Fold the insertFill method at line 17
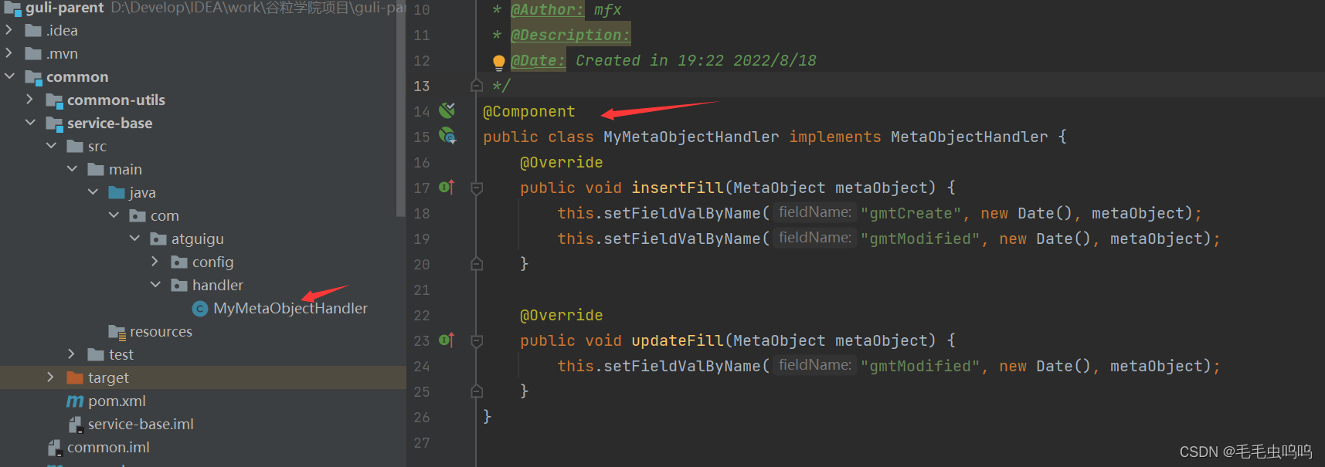1325x467 pixels. 477,188
